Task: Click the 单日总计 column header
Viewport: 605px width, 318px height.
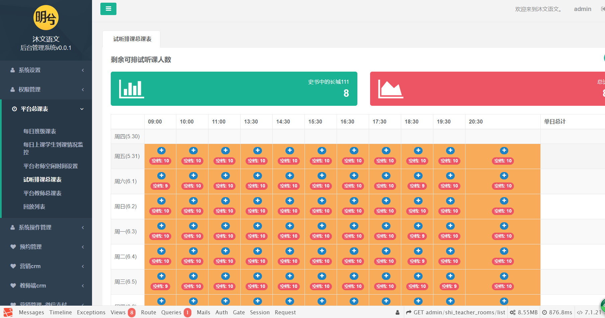Action: click(555, 122)
